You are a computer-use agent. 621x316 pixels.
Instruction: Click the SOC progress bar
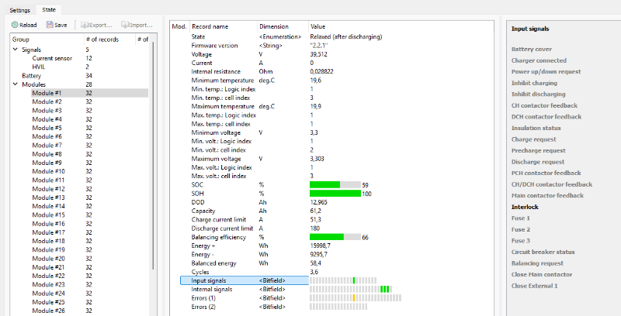[x=335, y=185]
